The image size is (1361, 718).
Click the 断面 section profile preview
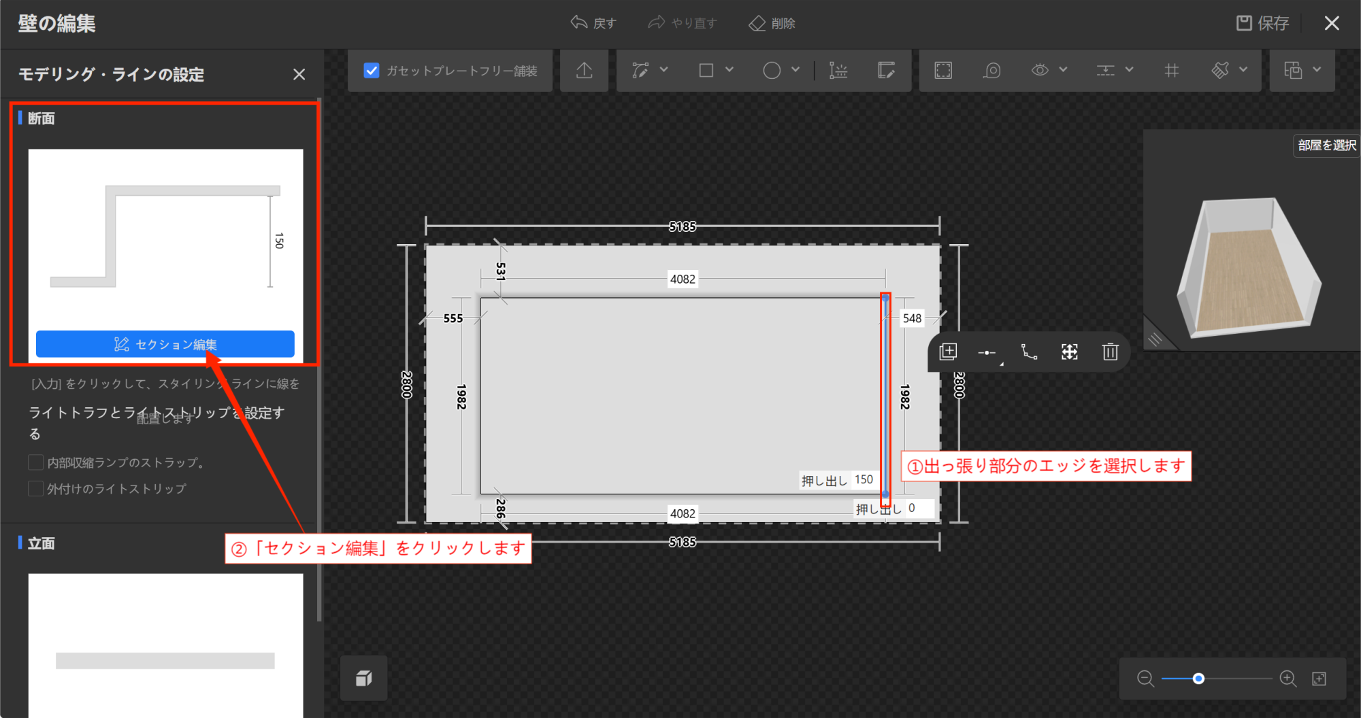pyautogui.click(x=165, y=239)
